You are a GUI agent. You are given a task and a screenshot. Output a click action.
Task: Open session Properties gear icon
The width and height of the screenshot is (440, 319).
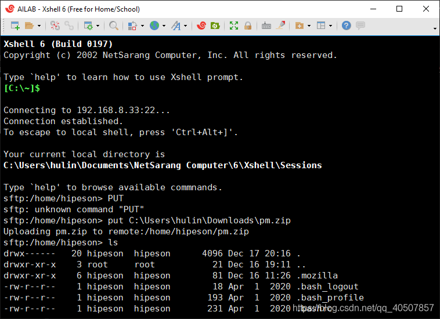[x=88, y=26]
